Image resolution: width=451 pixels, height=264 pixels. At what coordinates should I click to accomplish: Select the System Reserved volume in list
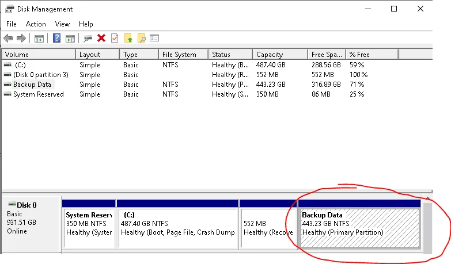(38, 94)
